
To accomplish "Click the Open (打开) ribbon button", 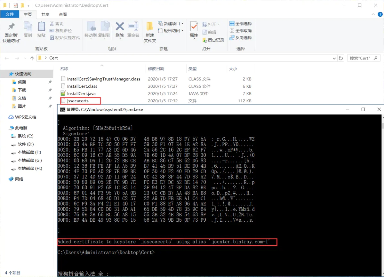I will 211,24.
